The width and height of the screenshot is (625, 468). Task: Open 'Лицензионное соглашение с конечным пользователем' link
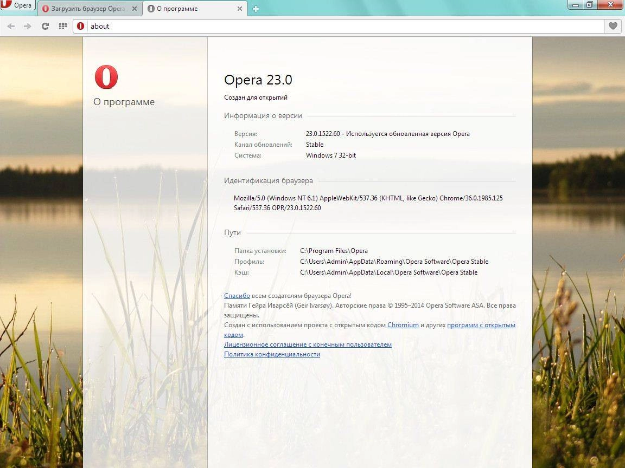coord(308,344)
